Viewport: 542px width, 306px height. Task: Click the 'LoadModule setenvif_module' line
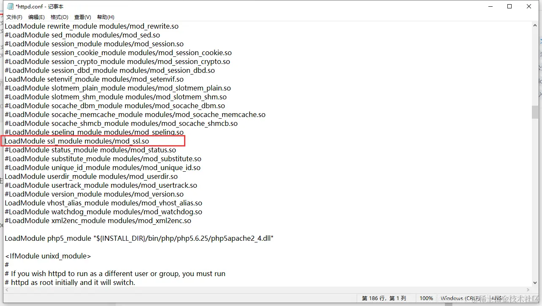pos(94,79)
